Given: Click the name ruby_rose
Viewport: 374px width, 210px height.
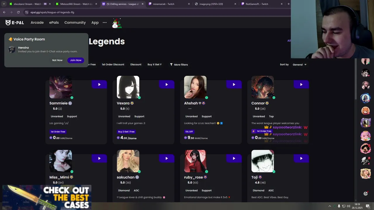Looking at the screenshot, I should [x=193, y=177].
